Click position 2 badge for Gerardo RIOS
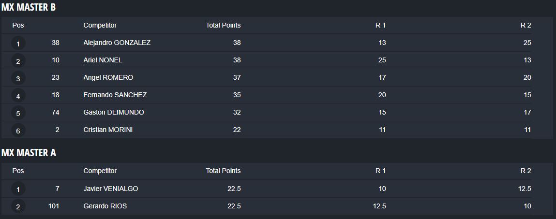This screenshot has width=556, height=219. 18,206
